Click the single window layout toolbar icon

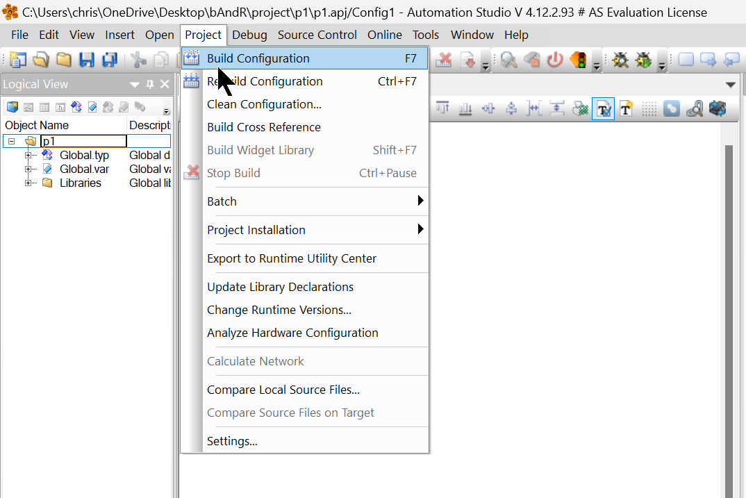click(x=686, y=60)
